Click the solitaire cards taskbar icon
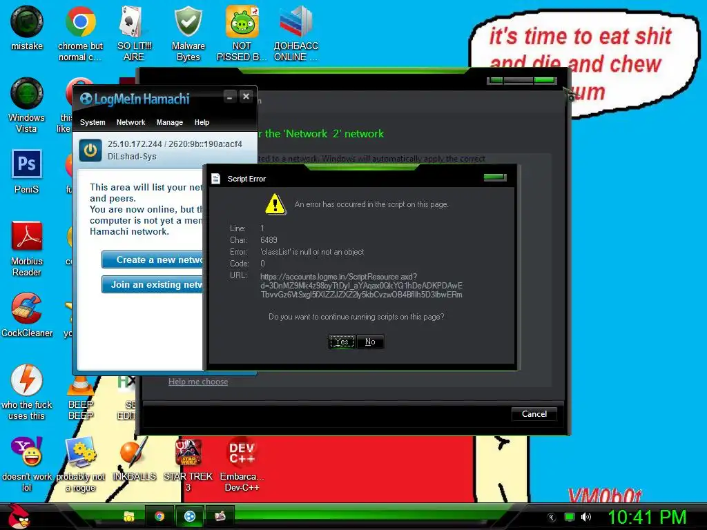The height and width of the screenshot is (530, 707). pyautogui.click(x=220, y=516)
